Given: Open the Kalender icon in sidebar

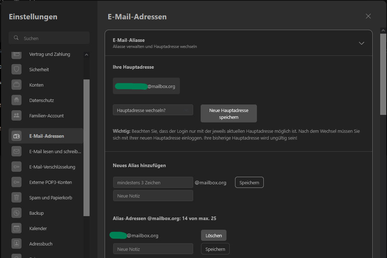Looking at the screenshot, I should click(x=16, y=228).
